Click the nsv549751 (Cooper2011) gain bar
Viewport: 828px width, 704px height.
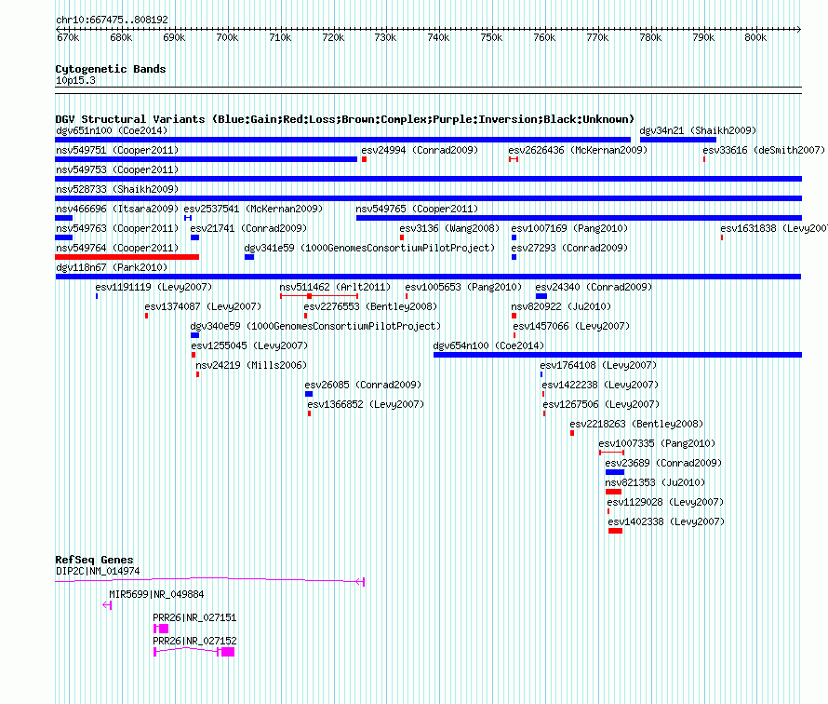206,159
